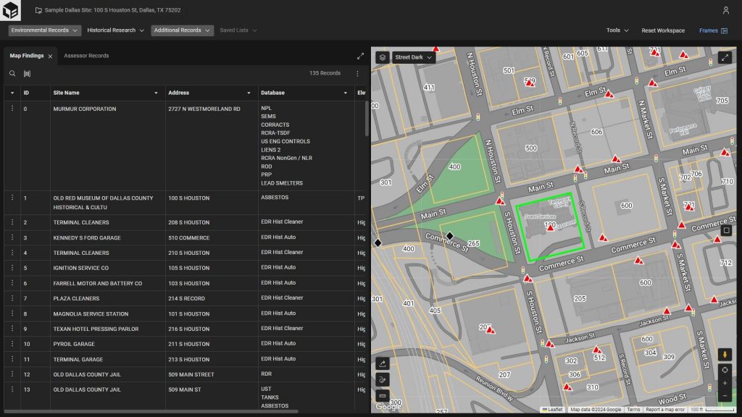Open Saved Lists dropdown

[238, 30]
